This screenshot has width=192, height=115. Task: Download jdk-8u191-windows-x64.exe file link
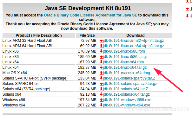[x=127, y=105]
